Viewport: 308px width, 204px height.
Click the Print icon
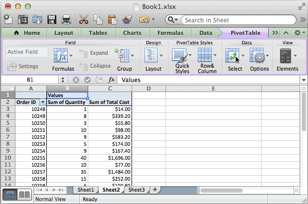66,19
